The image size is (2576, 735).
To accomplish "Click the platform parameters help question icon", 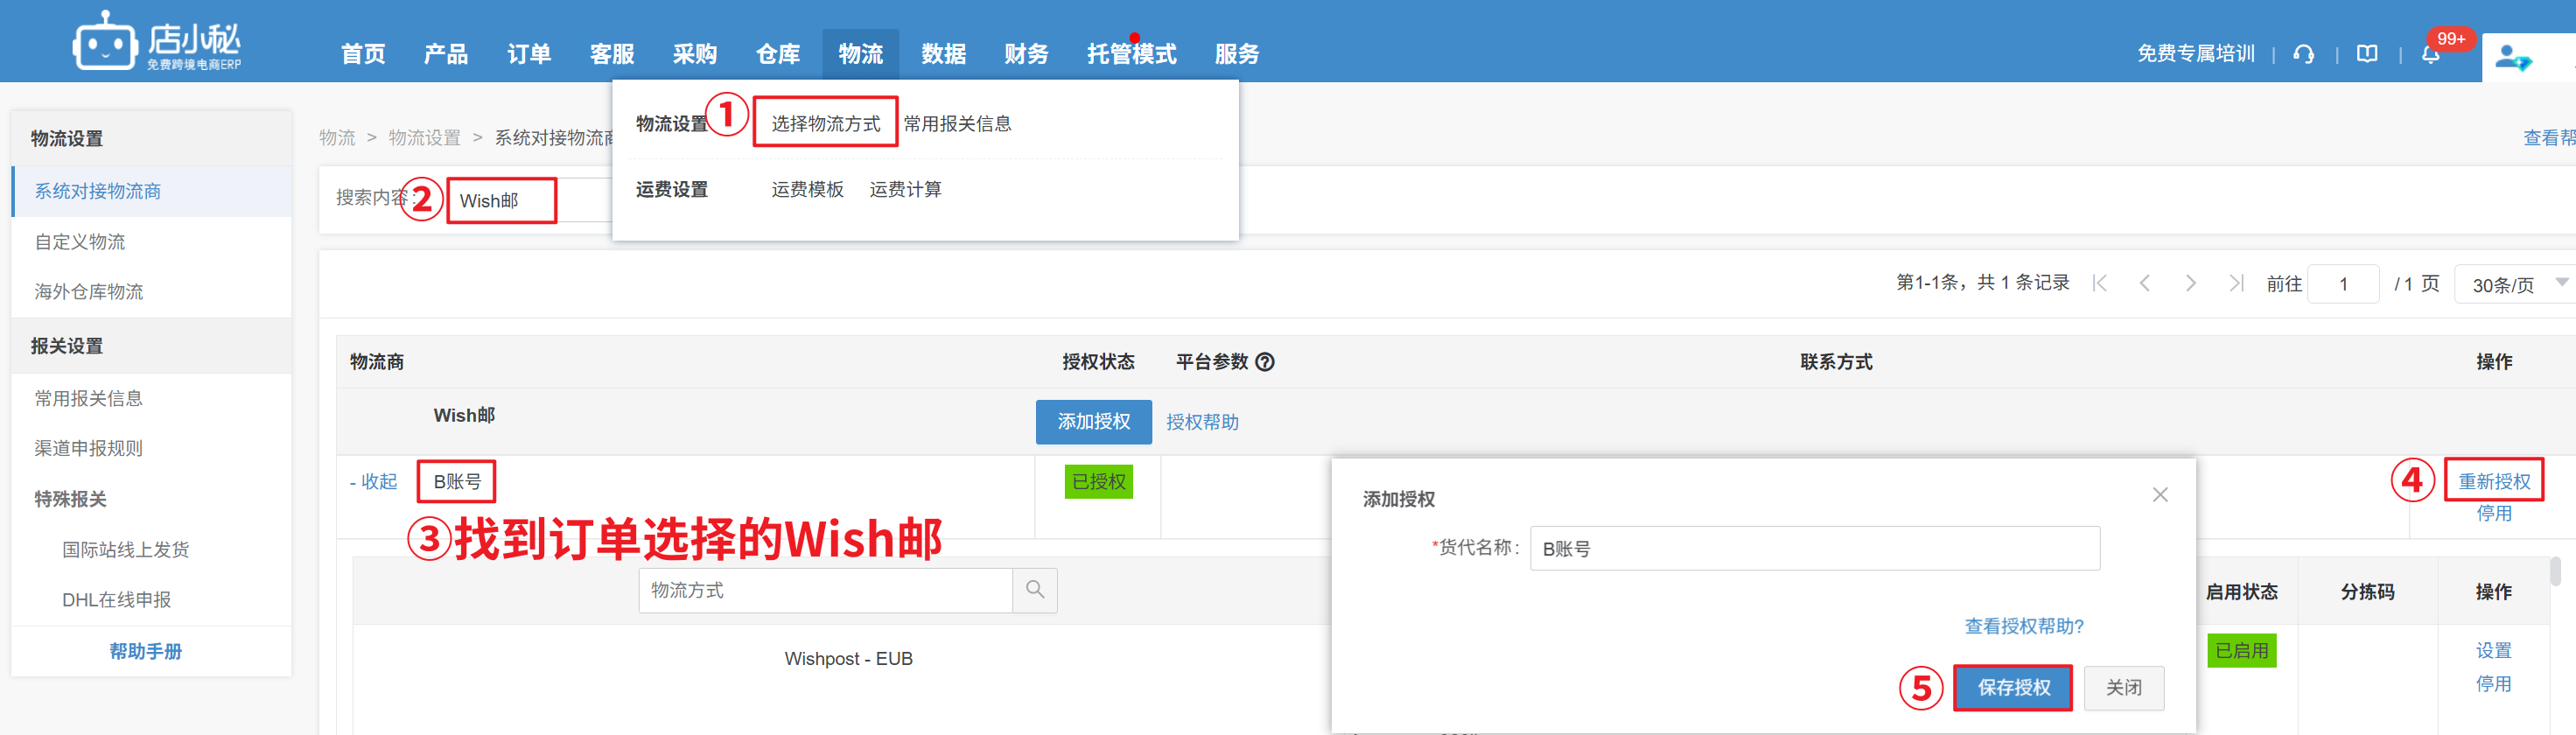I will coord(1264,362).
